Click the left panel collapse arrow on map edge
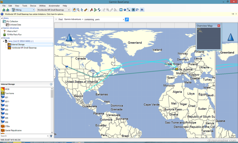This screenshot has height=143, width=238. coord(55,69)
